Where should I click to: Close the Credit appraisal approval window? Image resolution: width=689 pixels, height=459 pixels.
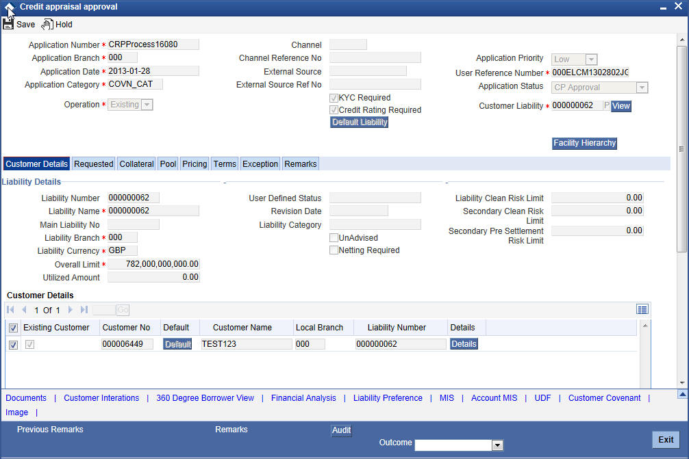[x=678, y=7]
